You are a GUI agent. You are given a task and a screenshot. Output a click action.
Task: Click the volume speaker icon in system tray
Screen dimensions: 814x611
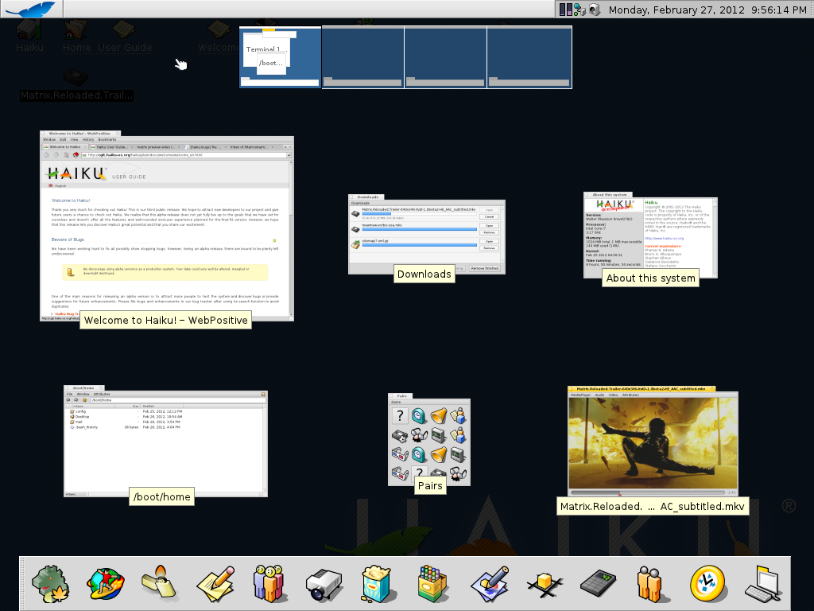click(594, 10)
